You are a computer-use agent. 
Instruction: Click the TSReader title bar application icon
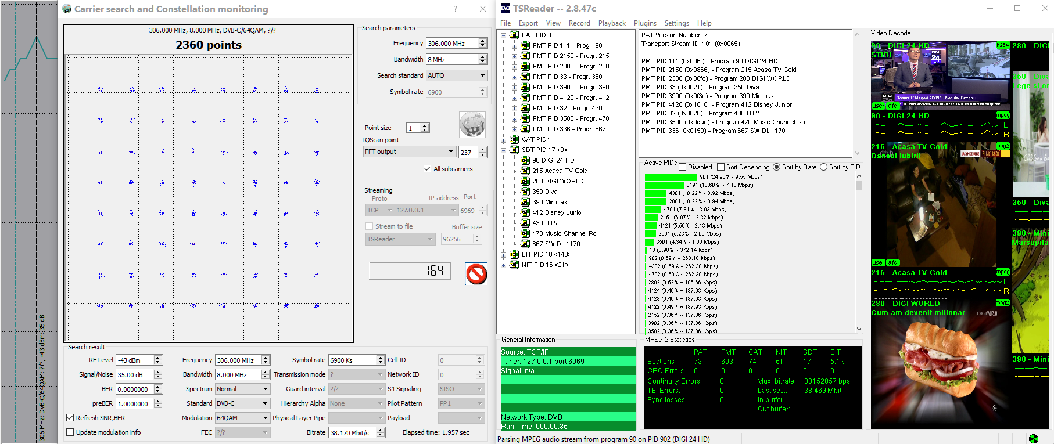(x=506, y=8)
